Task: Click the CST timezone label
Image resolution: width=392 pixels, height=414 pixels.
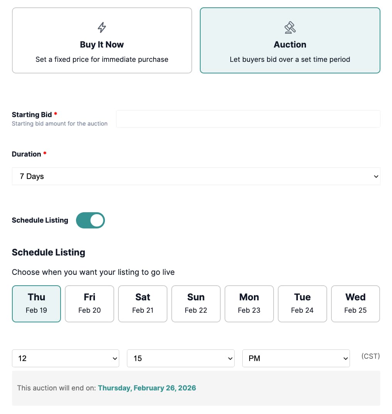Action: tap(370, 356)
